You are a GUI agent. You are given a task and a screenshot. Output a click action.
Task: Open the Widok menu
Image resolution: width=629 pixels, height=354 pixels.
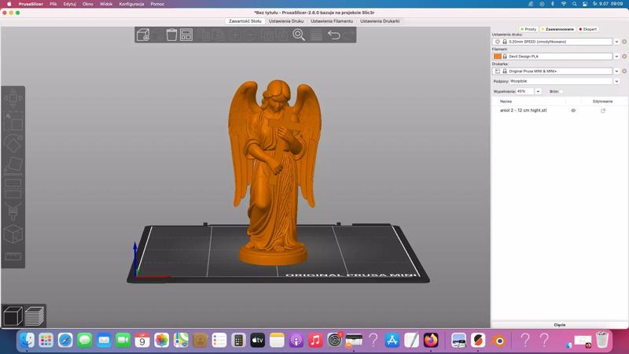click(106, 4)
